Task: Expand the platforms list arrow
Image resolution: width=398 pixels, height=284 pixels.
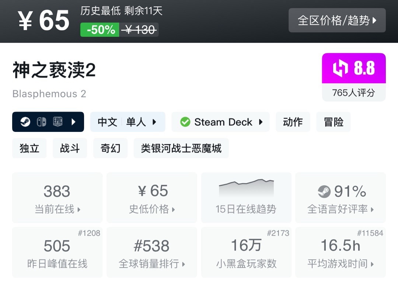Action: point(73,122)
